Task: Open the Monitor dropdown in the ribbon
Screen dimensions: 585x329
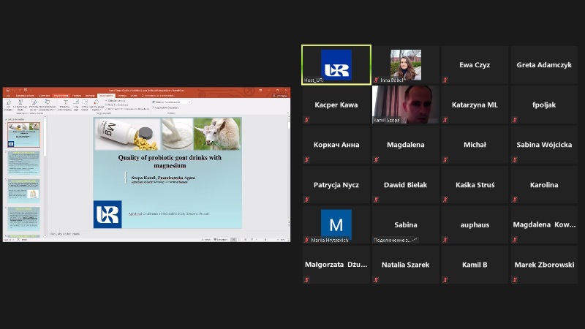Action: coord(178,102)
